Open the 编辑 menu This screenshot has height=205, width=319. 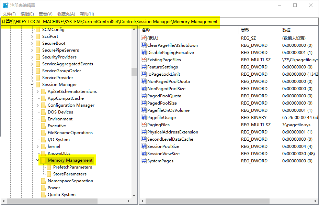(x=27, y=14)
